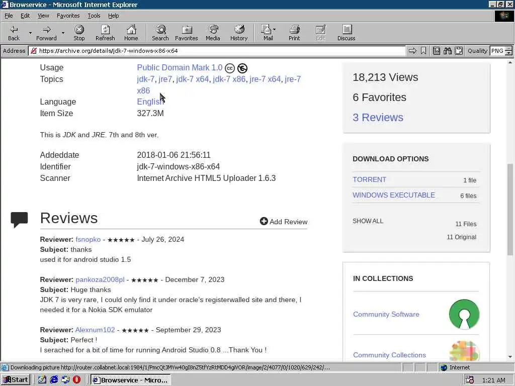Step the Quality PNG selector up
Viewport: 515px width, 386px height.
[508, 49]
